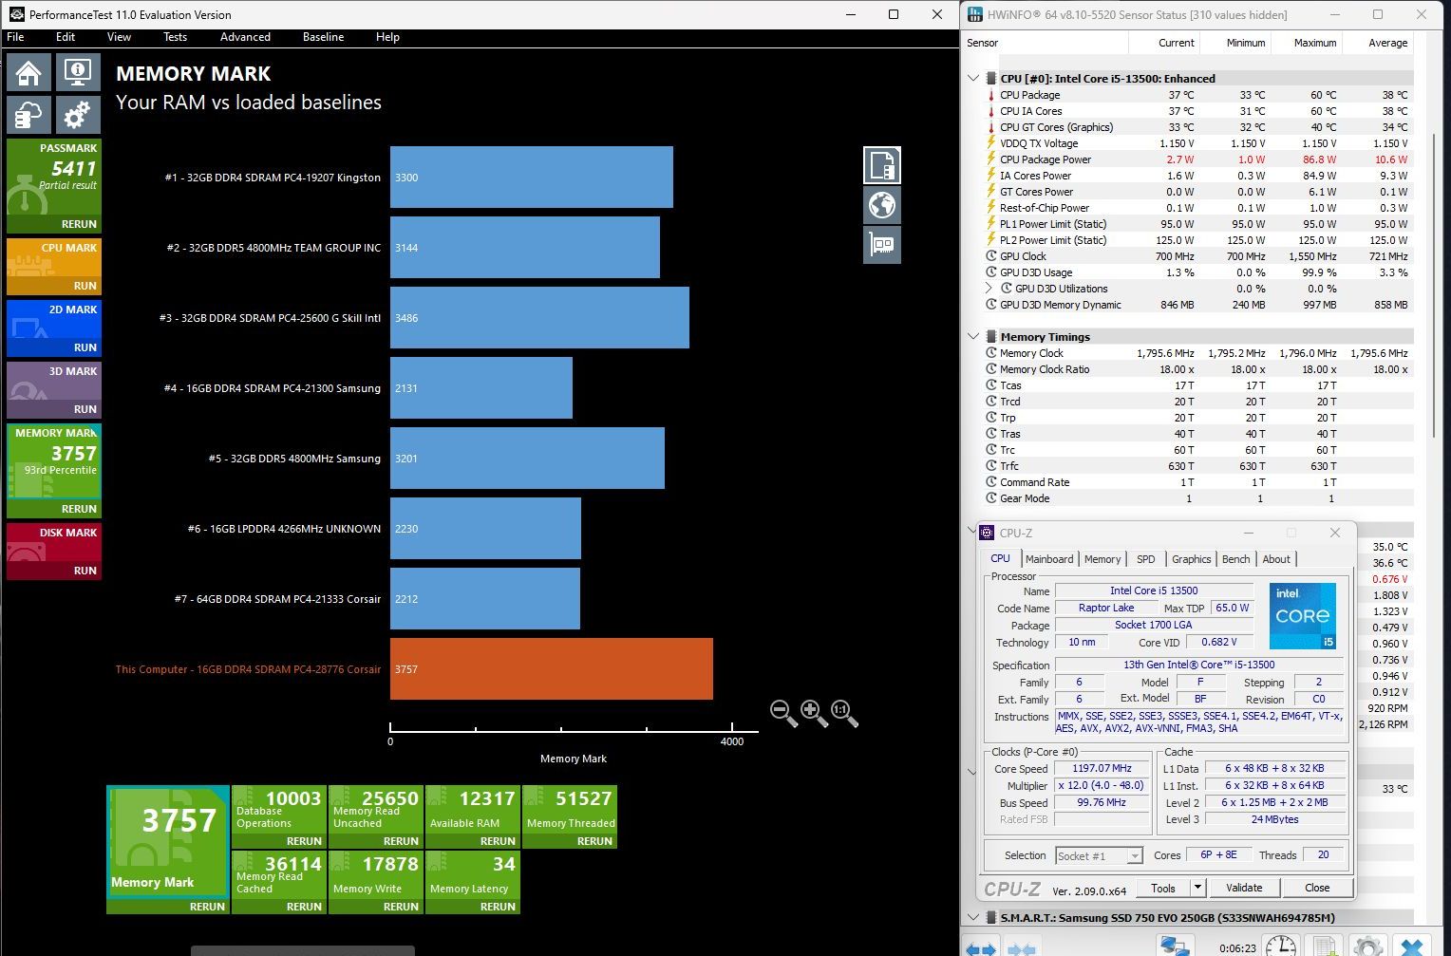Reset chart zoom to 1:1
Image resolution: width=1451 pixels, height=956 pixels.
[844, 712]
